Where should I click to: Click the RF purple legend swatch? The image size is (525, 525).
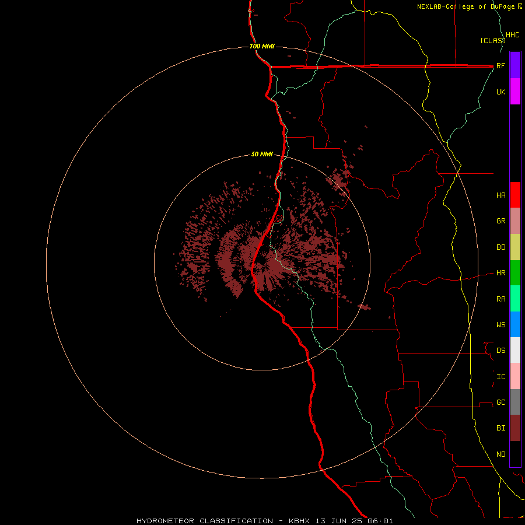coord(515,65)
